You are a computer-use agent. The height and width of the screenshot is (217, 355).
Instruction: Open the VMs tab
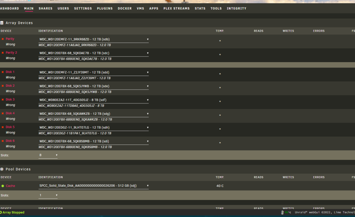[140, 9]
